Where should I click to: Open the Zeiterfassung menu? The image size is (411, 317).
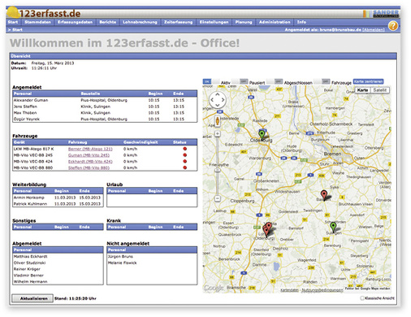pos(178,22)
